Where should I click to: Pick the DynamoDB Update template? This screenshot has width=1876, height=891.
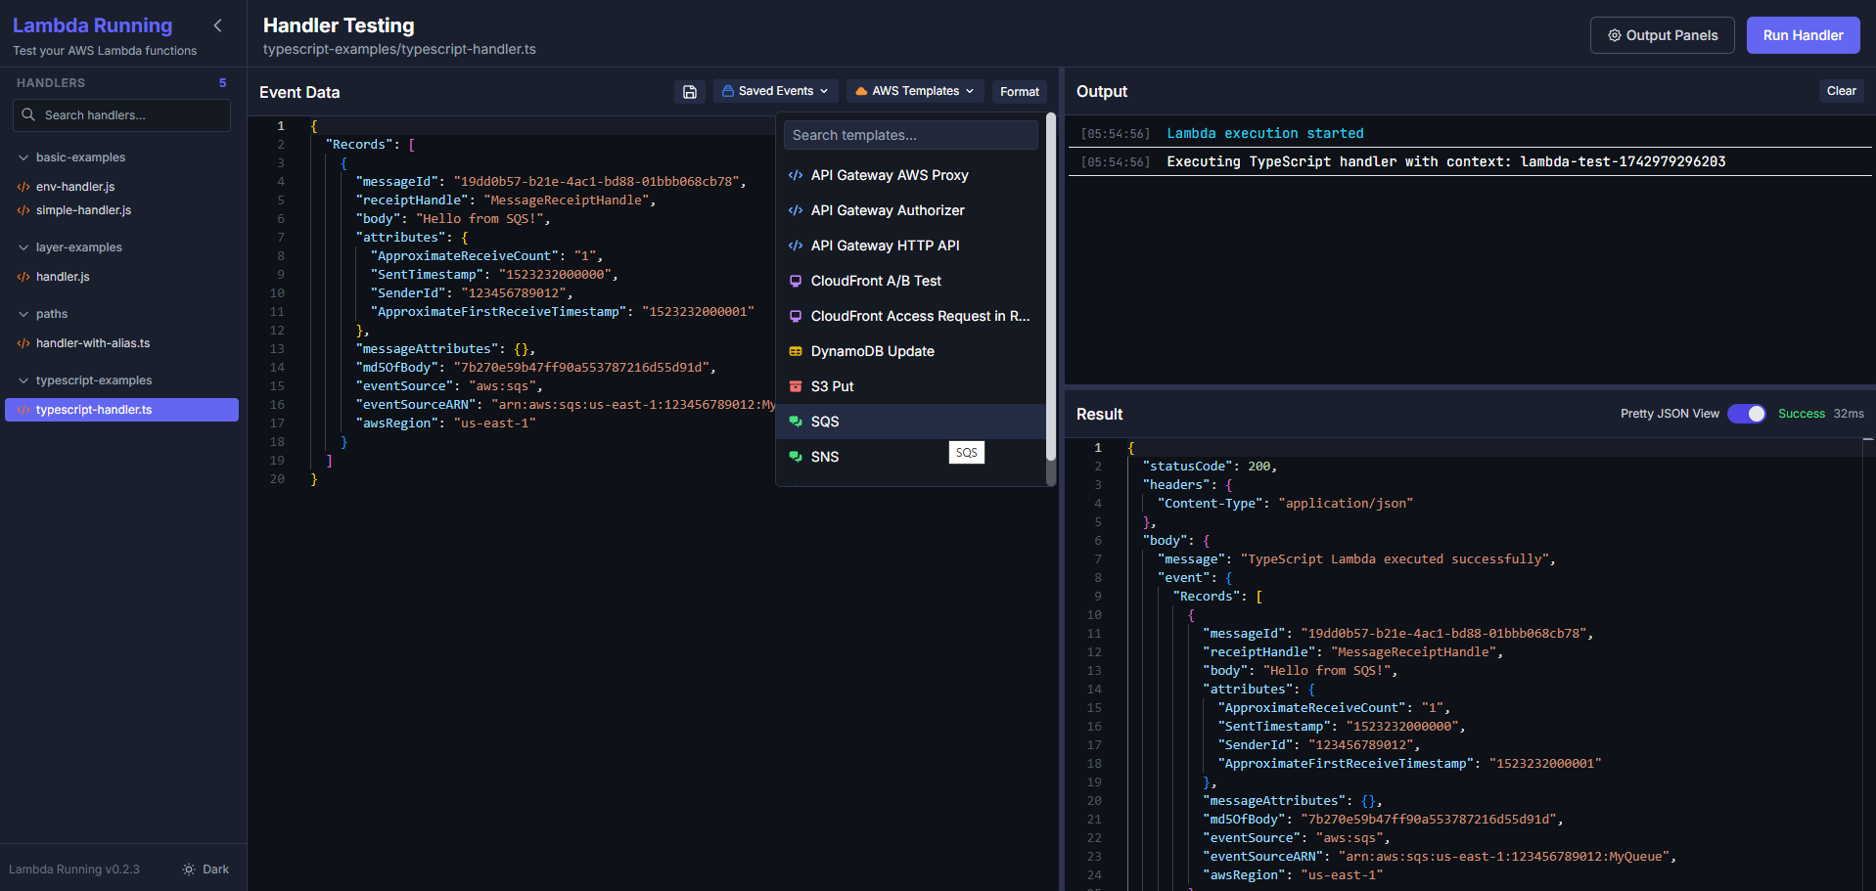911,351
